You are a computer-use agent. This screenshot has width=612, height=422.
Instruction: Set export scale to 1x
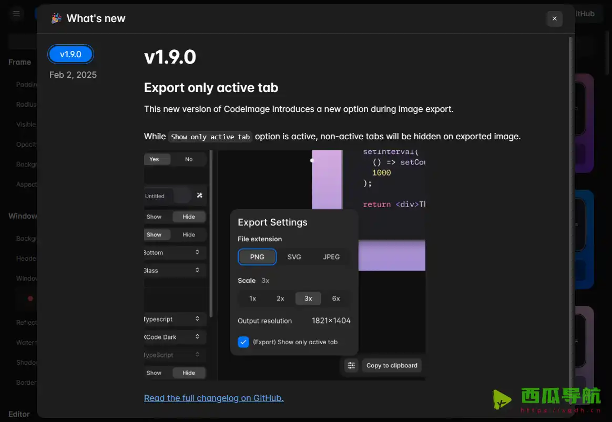(x=252, y=299)
